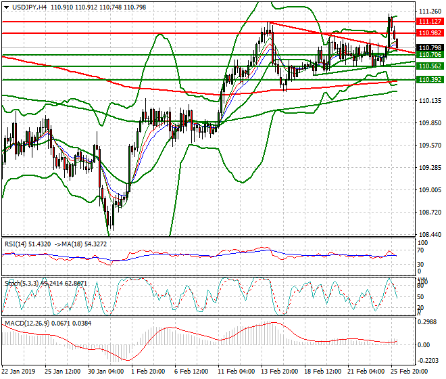Select the red 110.982 price level label
Screen dimensions: 446x379
click(430, 33)
